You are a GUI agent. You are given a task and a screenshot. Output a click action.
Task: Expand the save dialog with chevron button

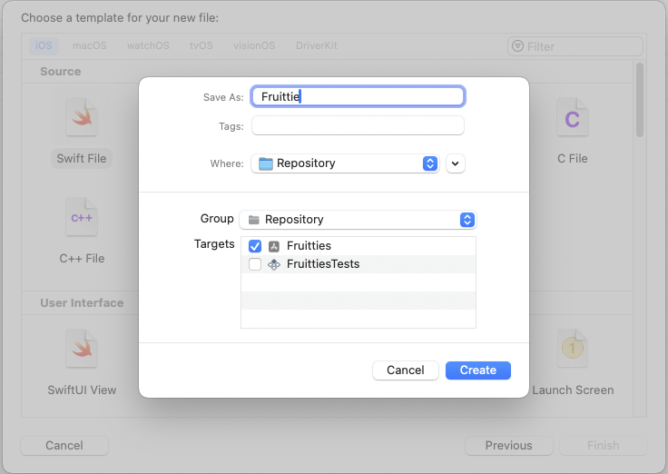(456, 163)
